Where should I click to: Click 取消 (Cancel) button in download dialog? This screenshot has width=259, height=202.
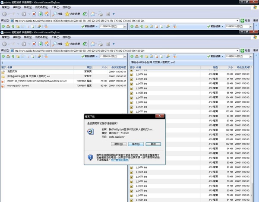click(153, 144)
